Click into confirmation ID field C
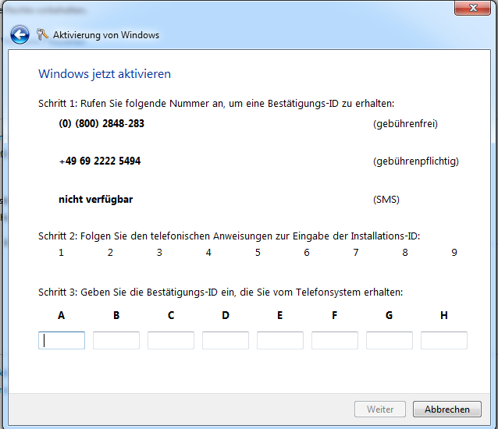The width and height of the screenshot is (498, 429). [171, 341]
